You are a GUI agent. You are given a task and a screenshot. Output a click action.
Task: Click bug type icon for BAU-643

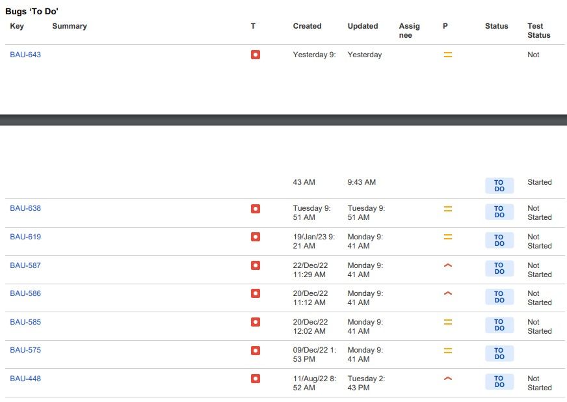click(256, 55)
